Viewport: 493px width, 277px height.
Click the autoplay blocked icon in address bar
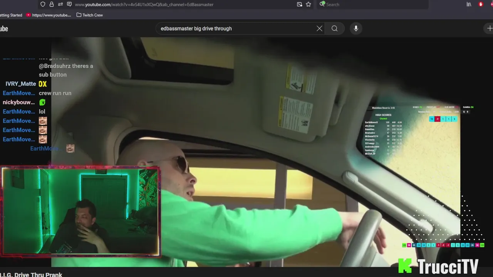69,4
